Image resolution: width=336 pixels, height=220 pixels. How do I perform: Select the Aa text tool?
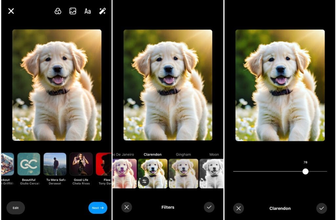point(87,11)
